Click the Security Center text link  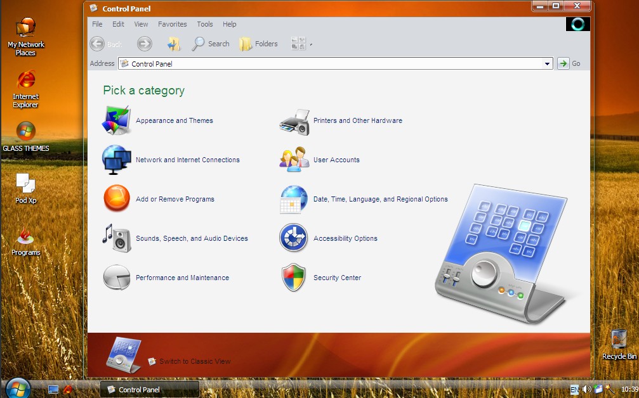(337, 278)
